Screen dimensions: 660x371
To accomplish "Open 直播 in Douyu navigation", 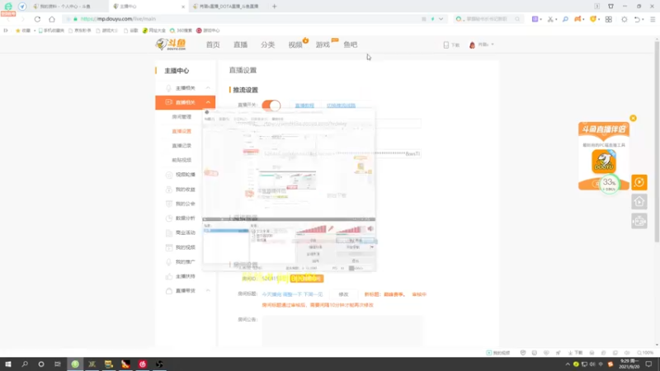I will 240,45.
